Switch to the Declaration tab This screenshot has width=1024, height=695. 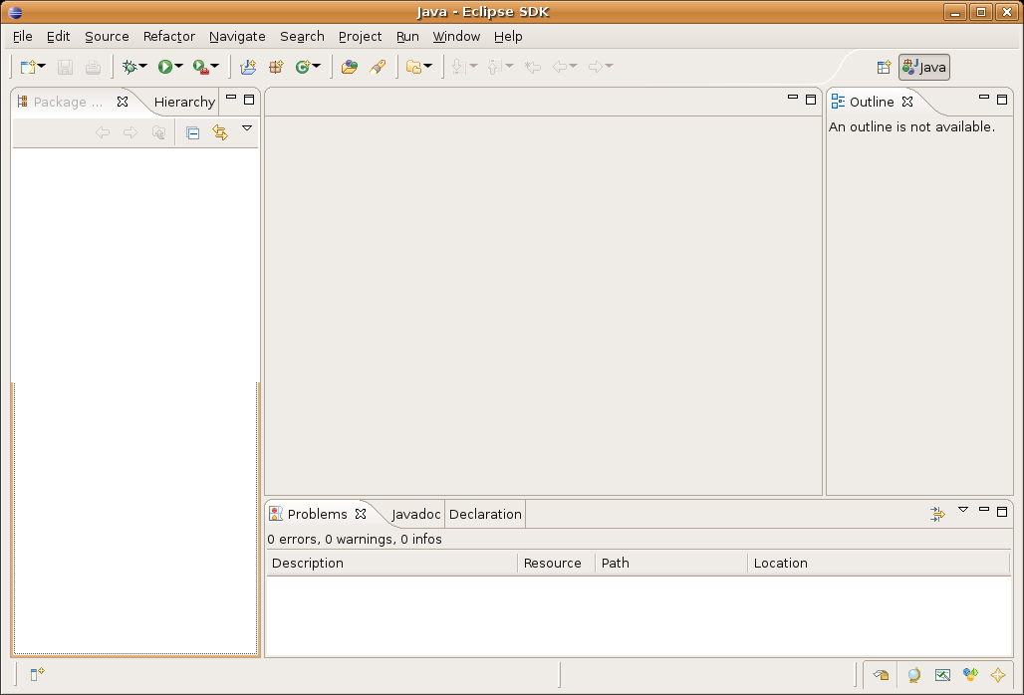[x=485, y=514]
